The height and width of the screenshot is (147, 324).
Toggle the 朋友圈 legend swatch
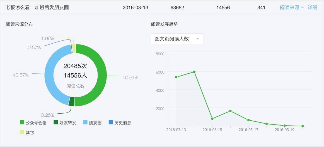[85, 123]
